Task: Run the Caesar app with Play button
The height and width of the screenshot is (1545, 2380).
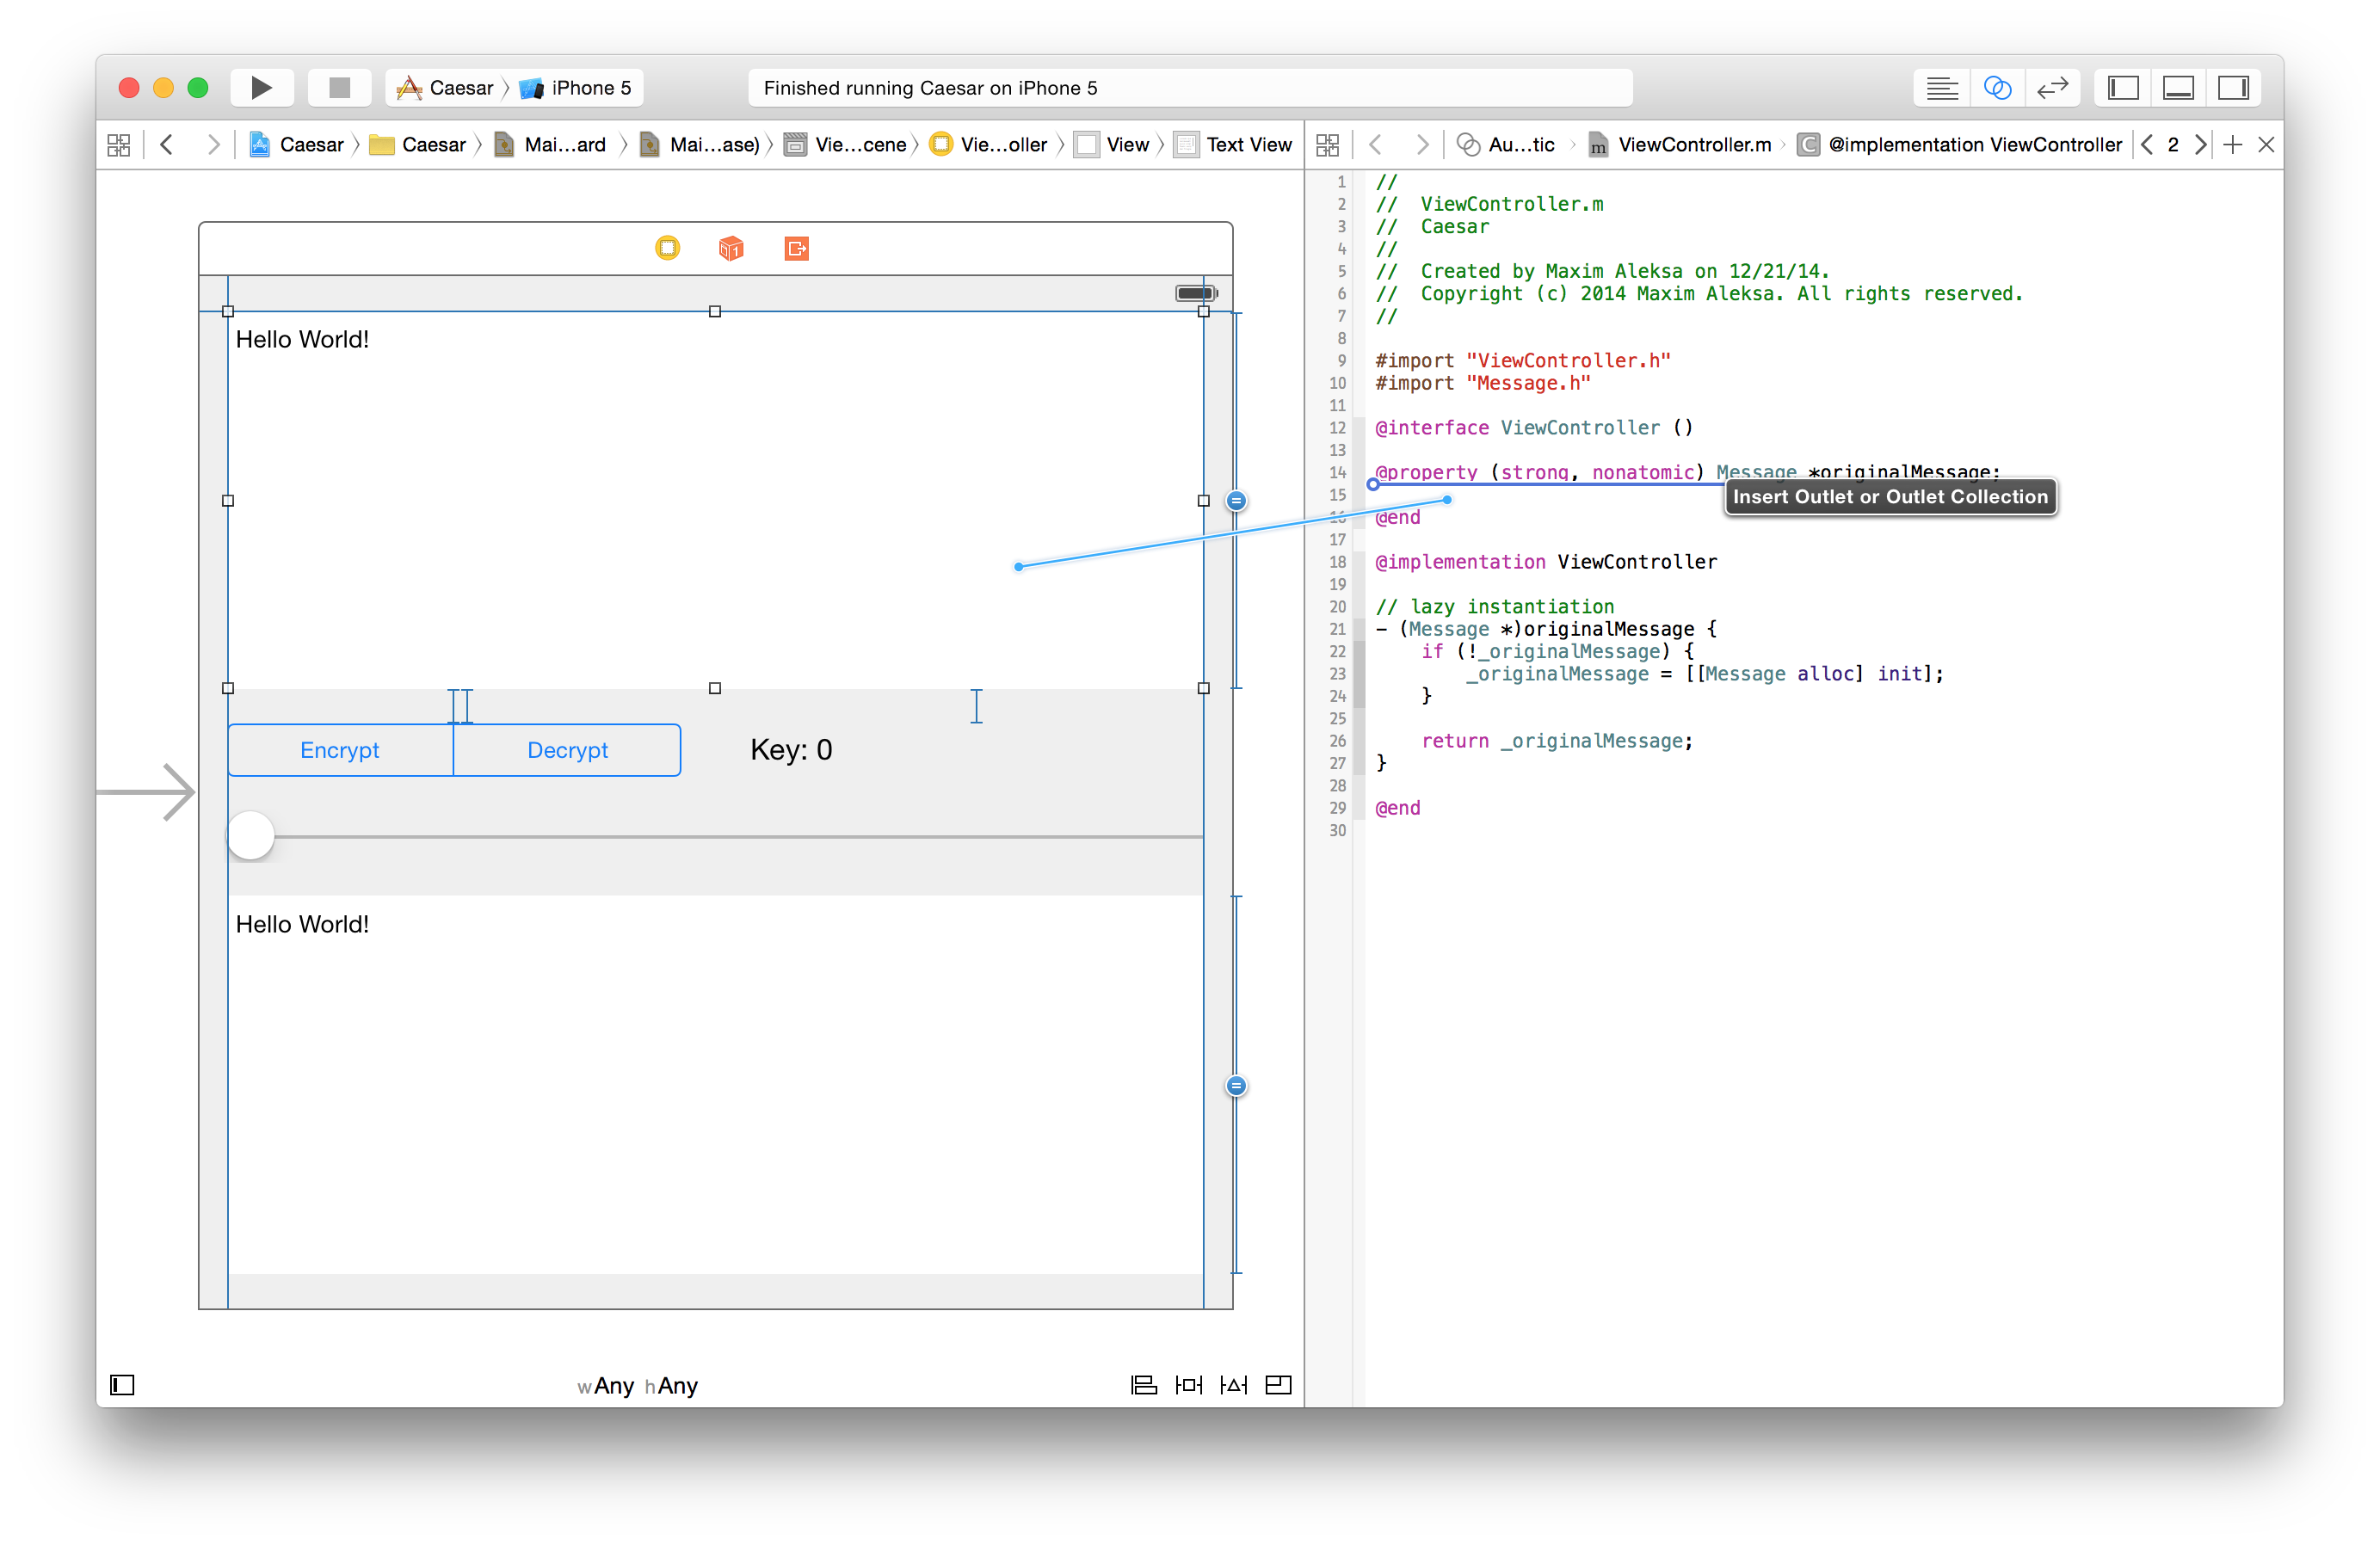Action: point(261,88)
